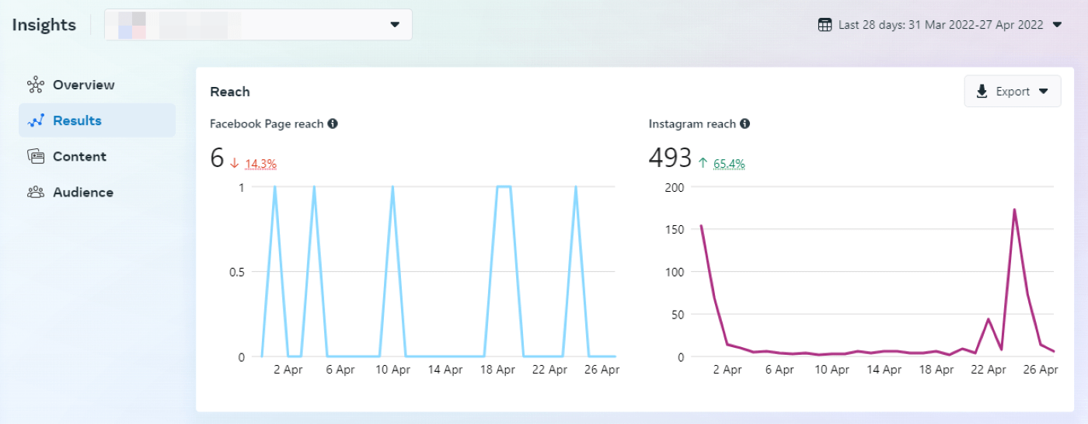Open the Audience section
1088x424 pixels.
point(97,192)
